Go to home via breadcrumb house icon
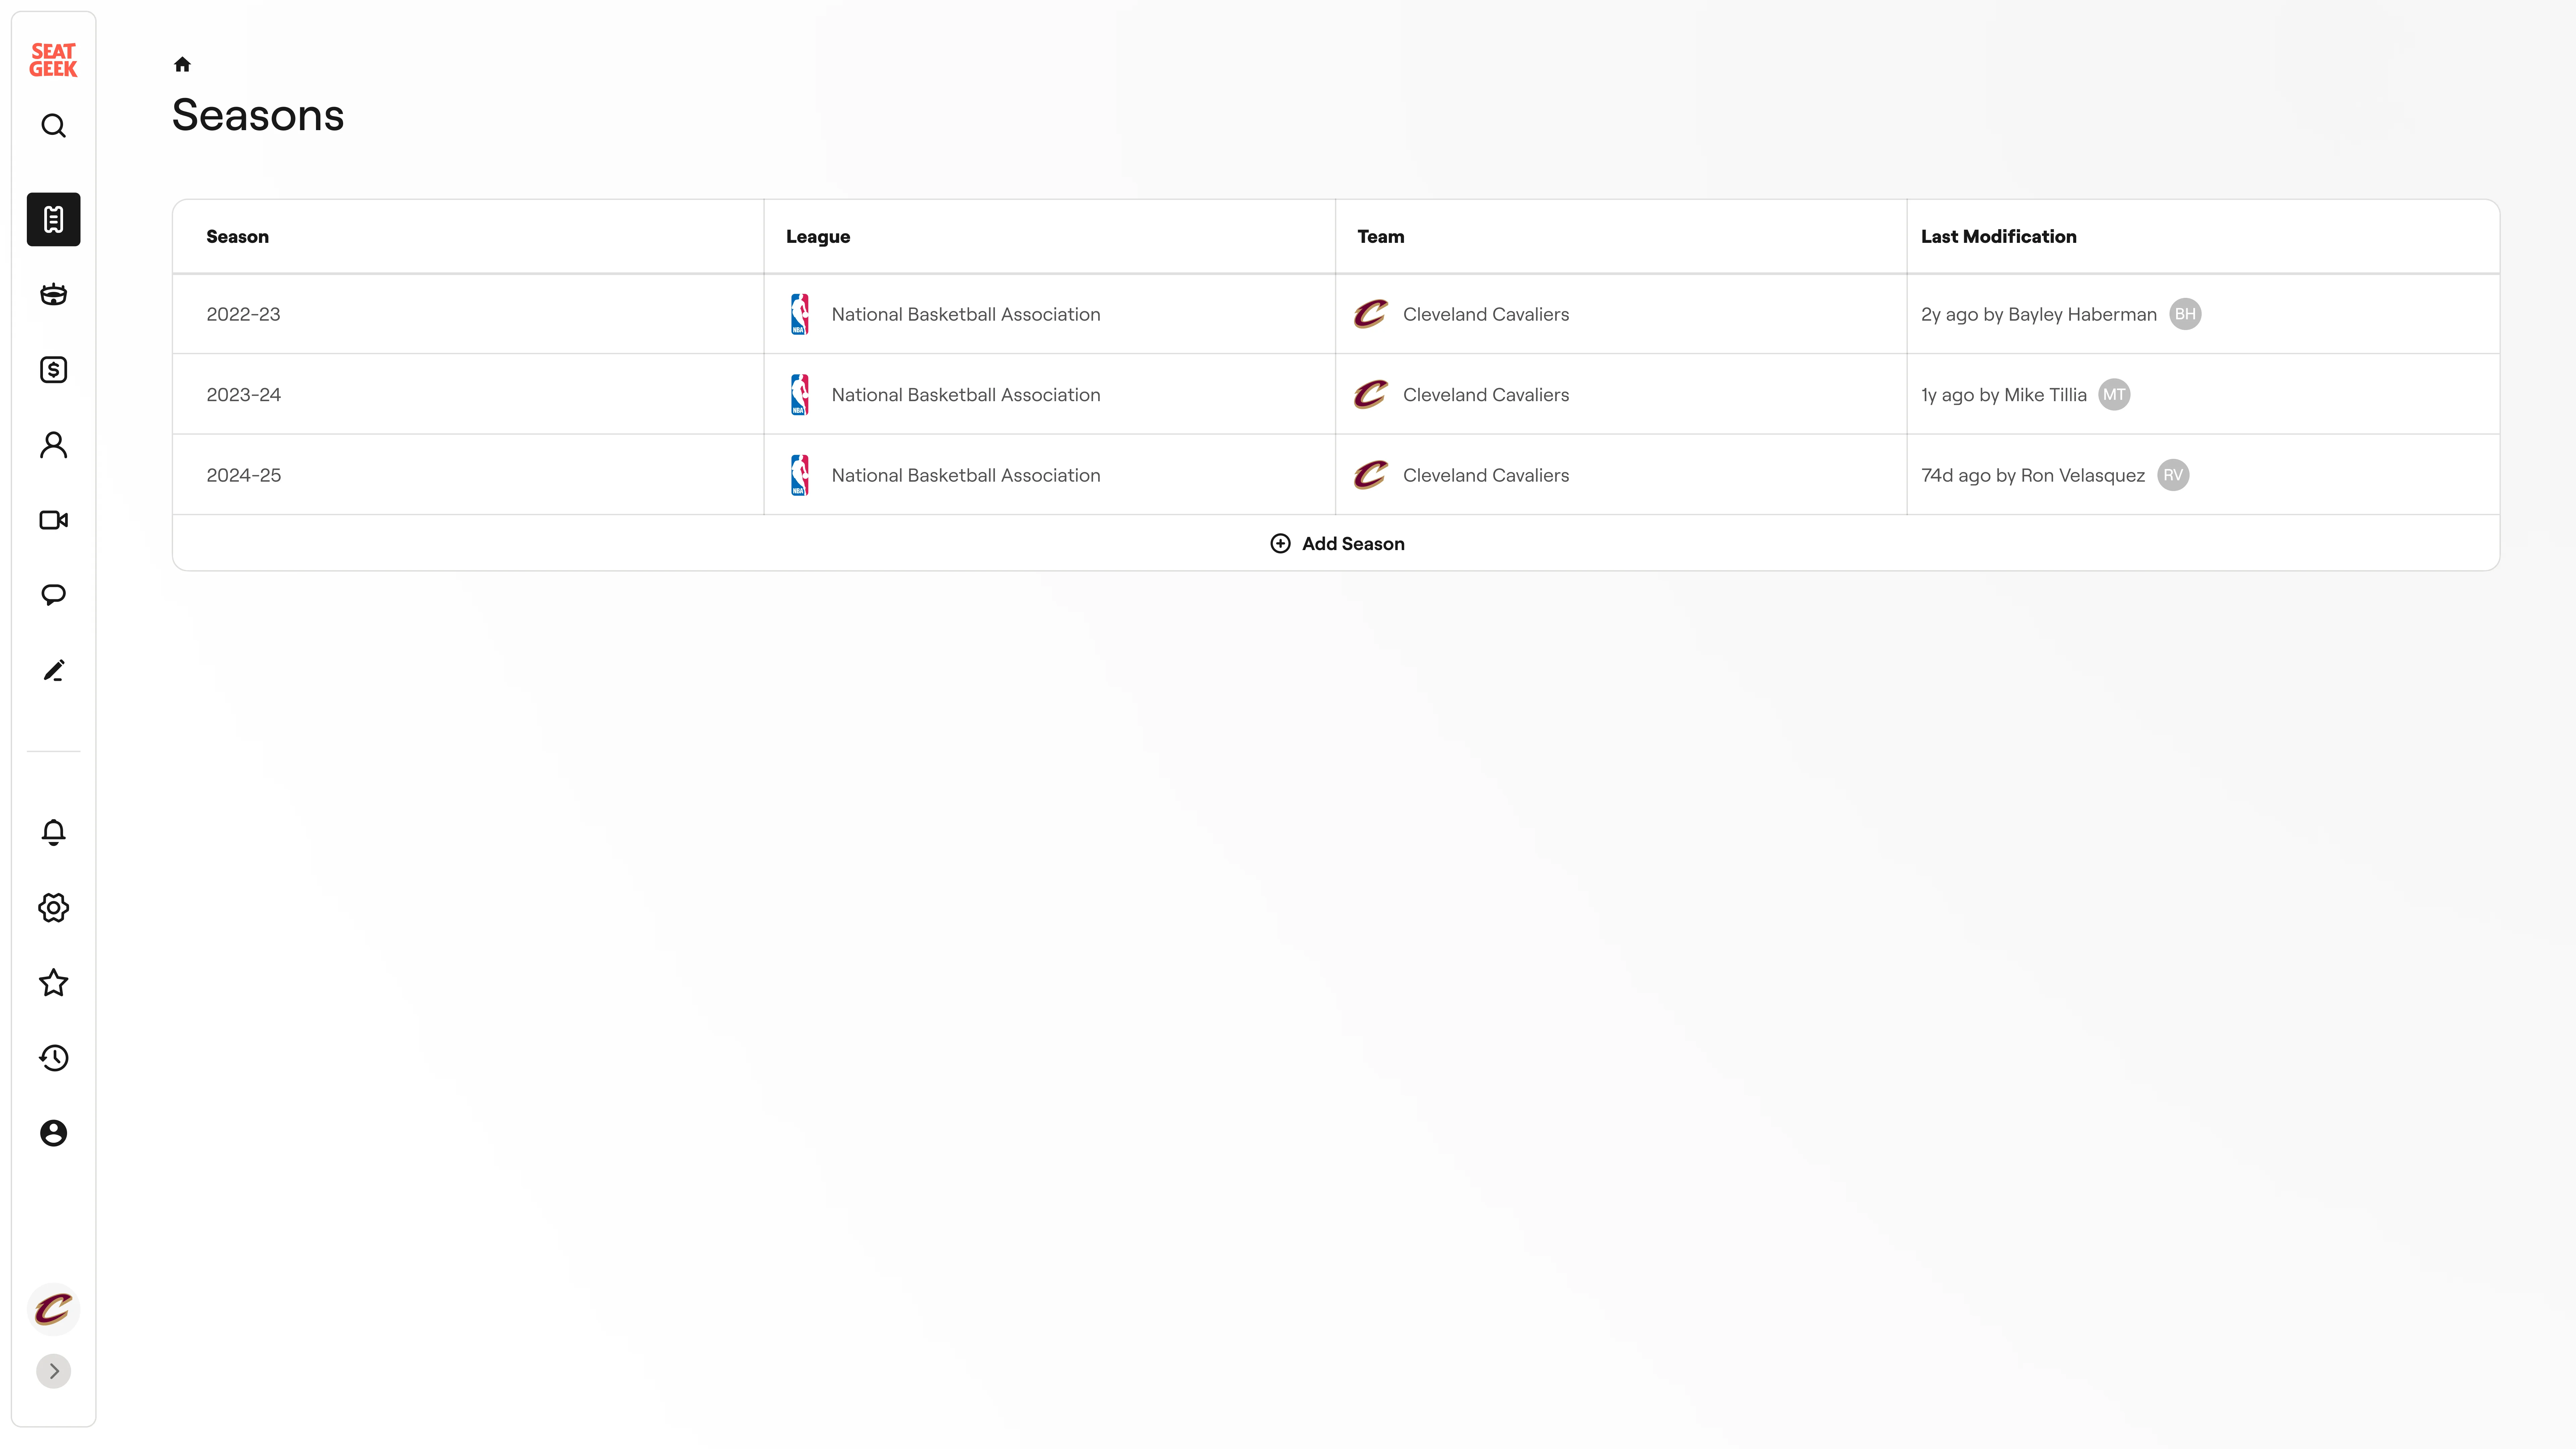Screen dimensions: 2576x1449 pyautogui.click(x=182, y=65)
